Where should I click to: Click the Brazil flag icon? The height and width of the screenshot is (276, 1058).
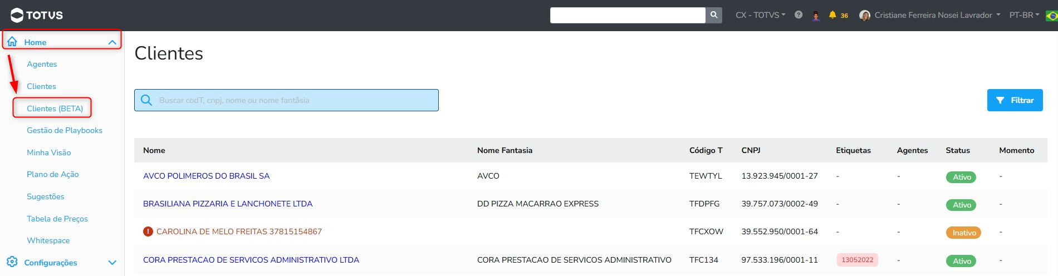pyautogui.click(x=1051, y=16)
